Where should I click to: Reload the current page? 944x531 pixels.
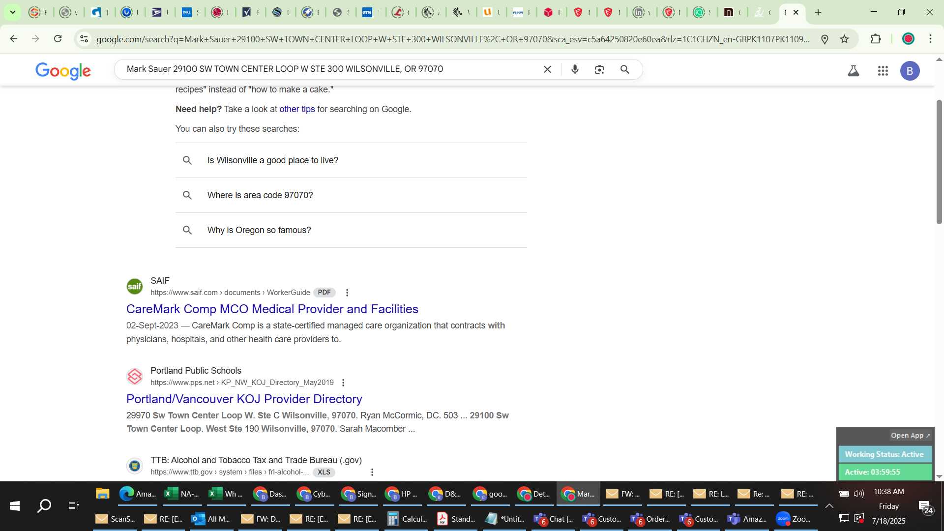pyautogui.click(x=58, y=39)
